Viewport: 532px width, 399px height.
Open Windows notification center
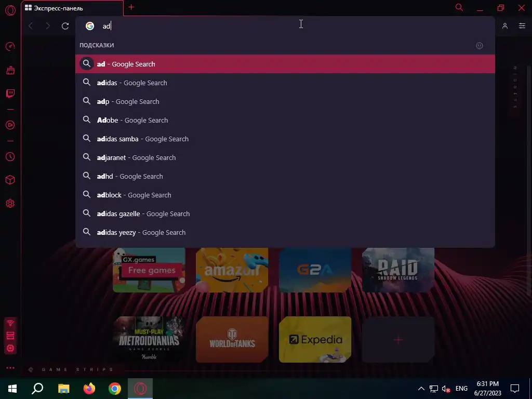pos(515,389)
